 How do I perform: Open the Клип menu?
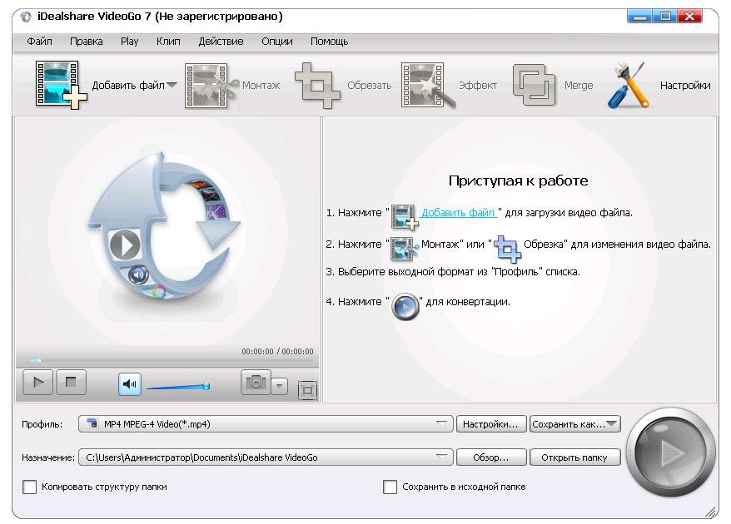(168, 42)
